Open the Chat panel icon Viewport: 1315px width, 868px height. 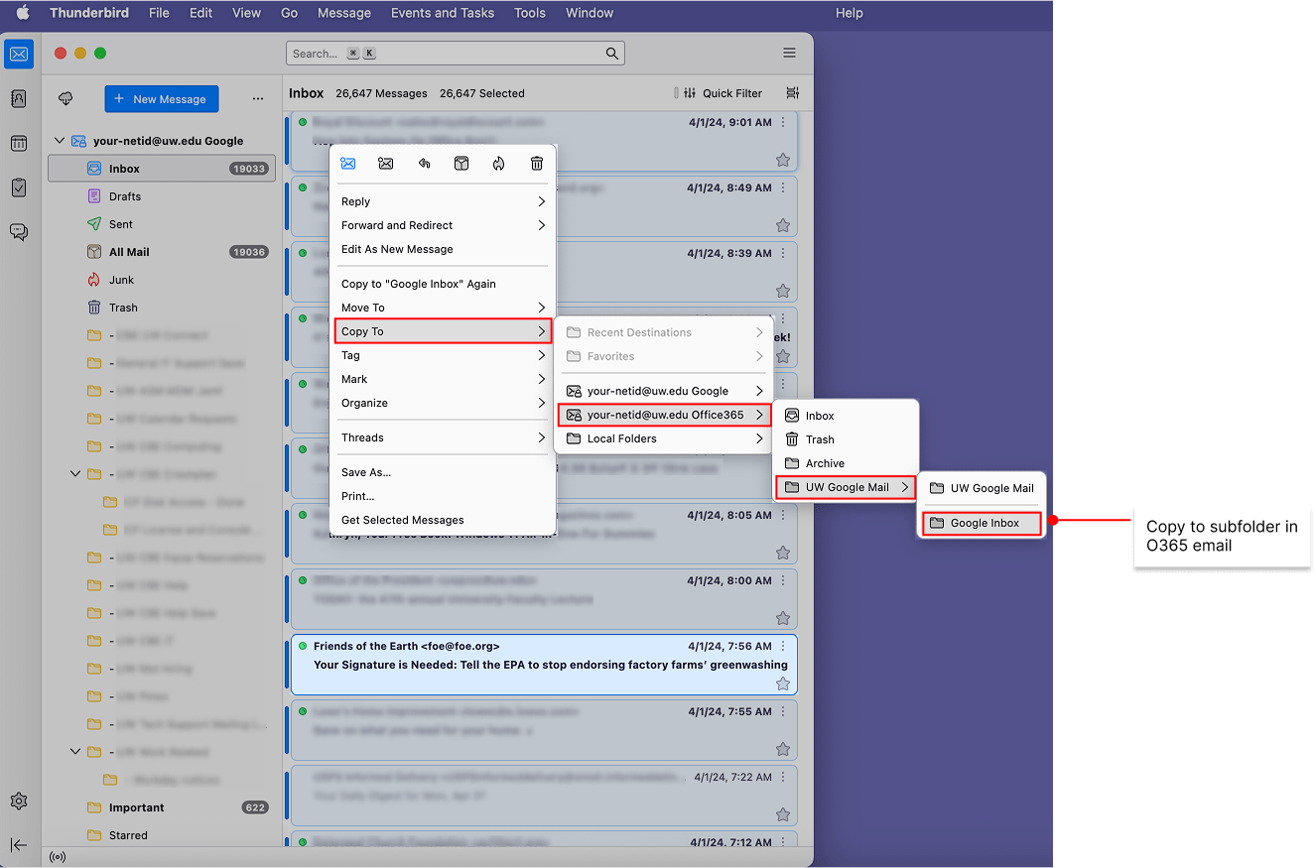point(18,231)
